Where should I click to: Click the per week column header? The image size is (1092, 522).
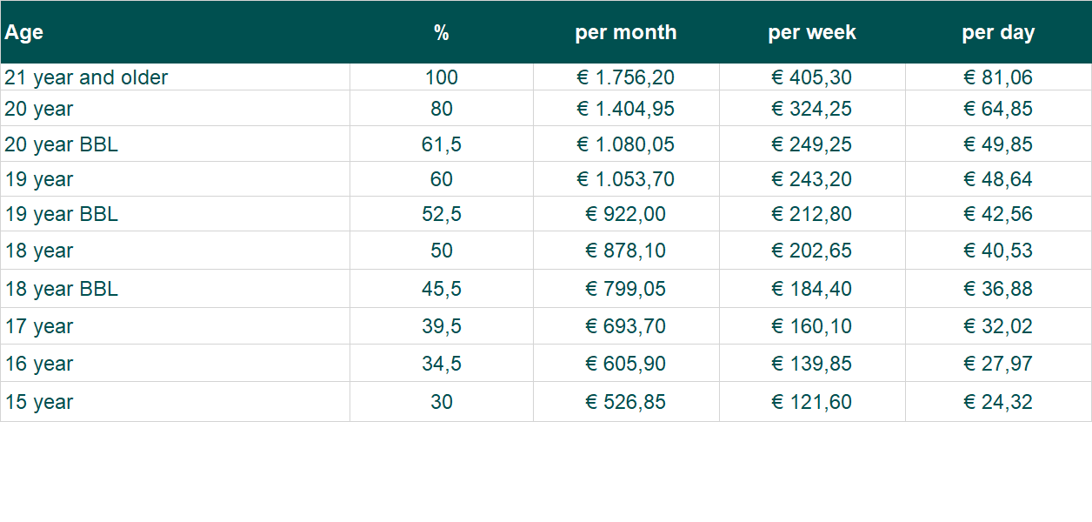(x=811, y=33)
